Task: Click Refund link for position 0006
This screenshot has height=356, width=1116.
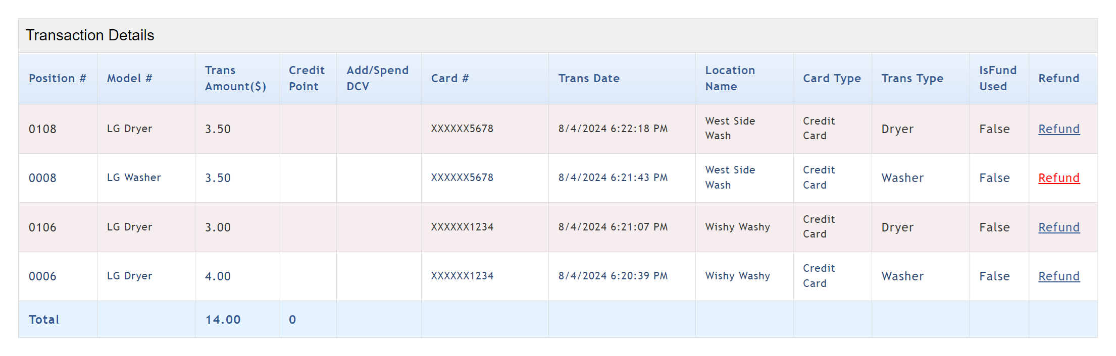Action: tap(1058, 276)
